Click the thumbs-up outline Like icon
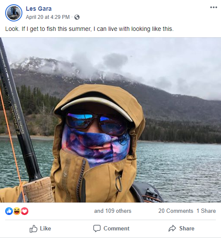Image resolution: width=221 pixels, height=239 pixels. point(34,229)
